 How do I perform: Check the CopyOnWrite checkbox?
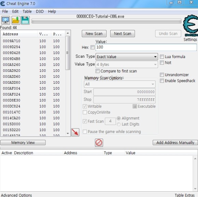85,112
